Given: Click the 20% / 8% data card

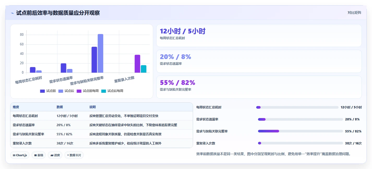Looking at the screenshot, I should 259,61.
